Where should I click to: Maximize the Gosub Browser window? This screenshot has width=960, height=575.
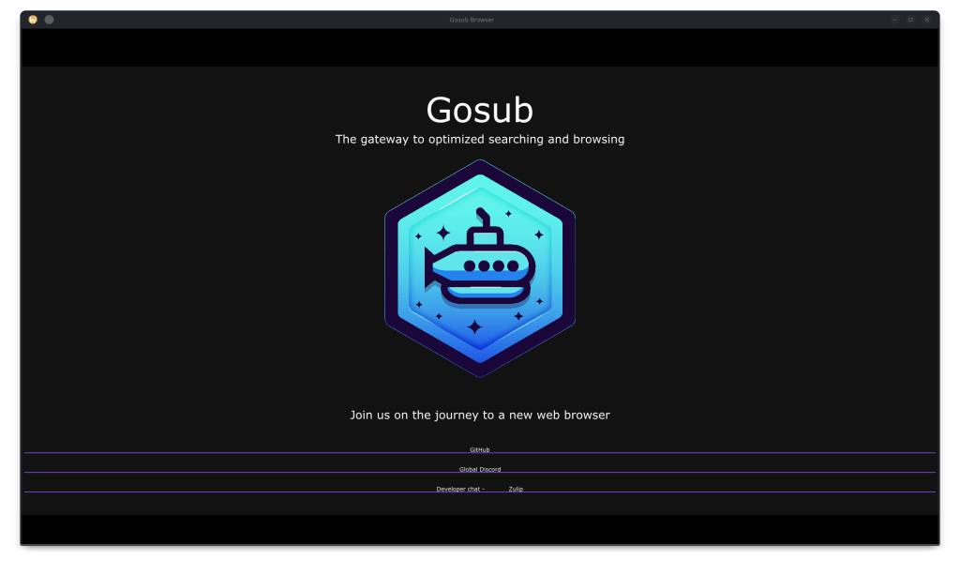pos(910,20)
